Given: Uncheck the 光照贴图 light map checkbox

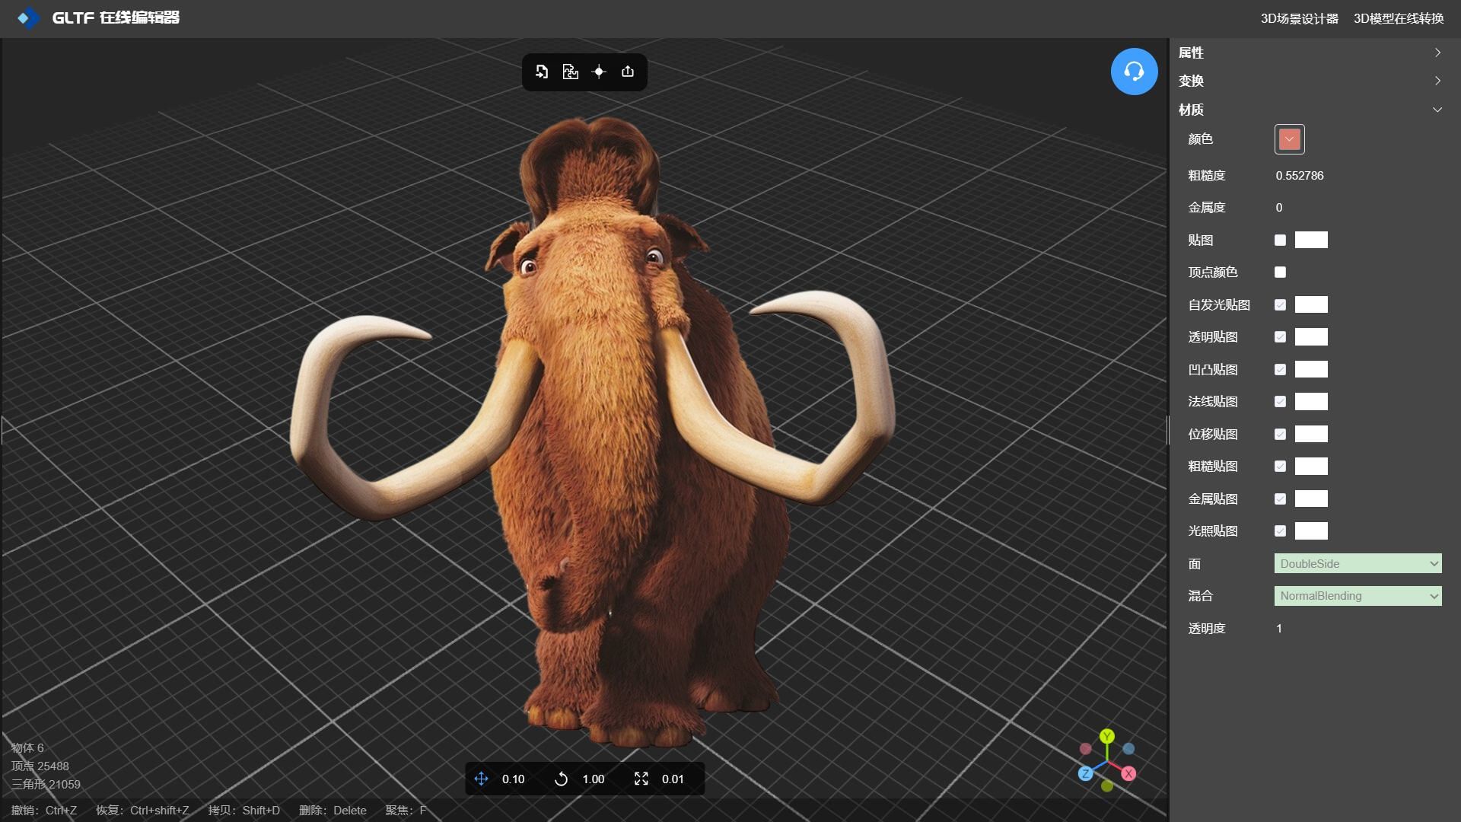Looking at the screenshot, I should [1280, 530].
